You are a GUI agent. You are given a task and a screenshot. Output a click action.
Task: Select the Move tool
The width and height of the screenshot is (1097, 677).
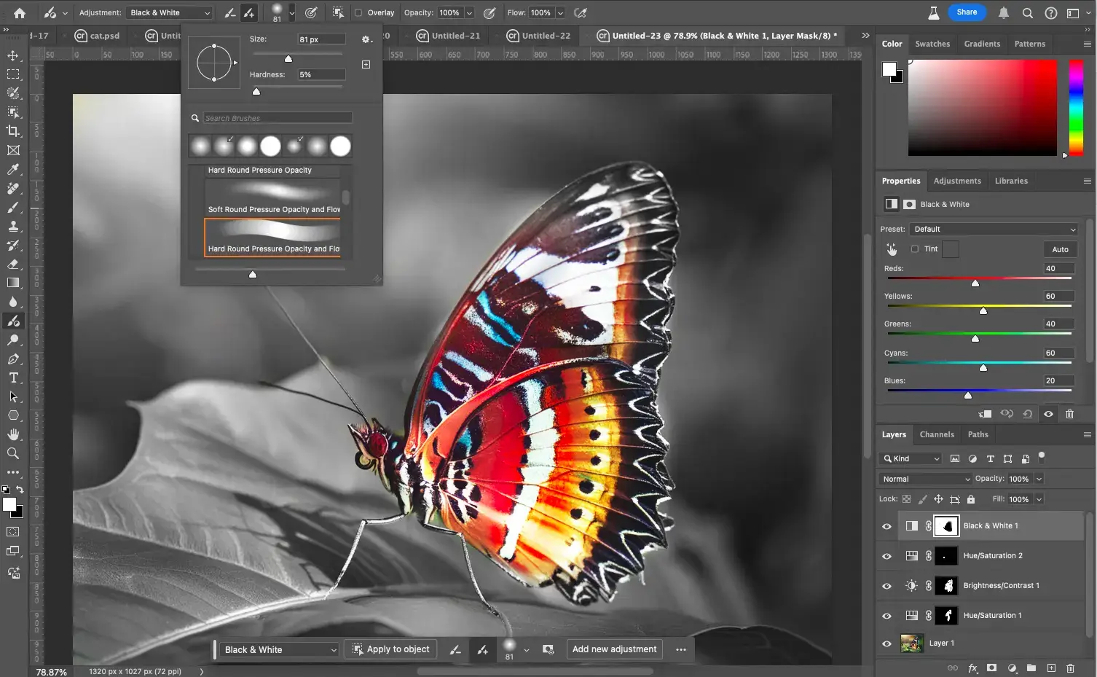pos(13,55)
